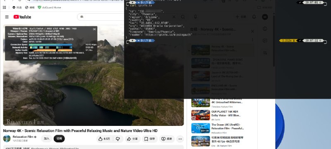The image size is (331, 149).
Task: Click the YouTube notifications bell behind terminal
Action: tap(254, 17)
